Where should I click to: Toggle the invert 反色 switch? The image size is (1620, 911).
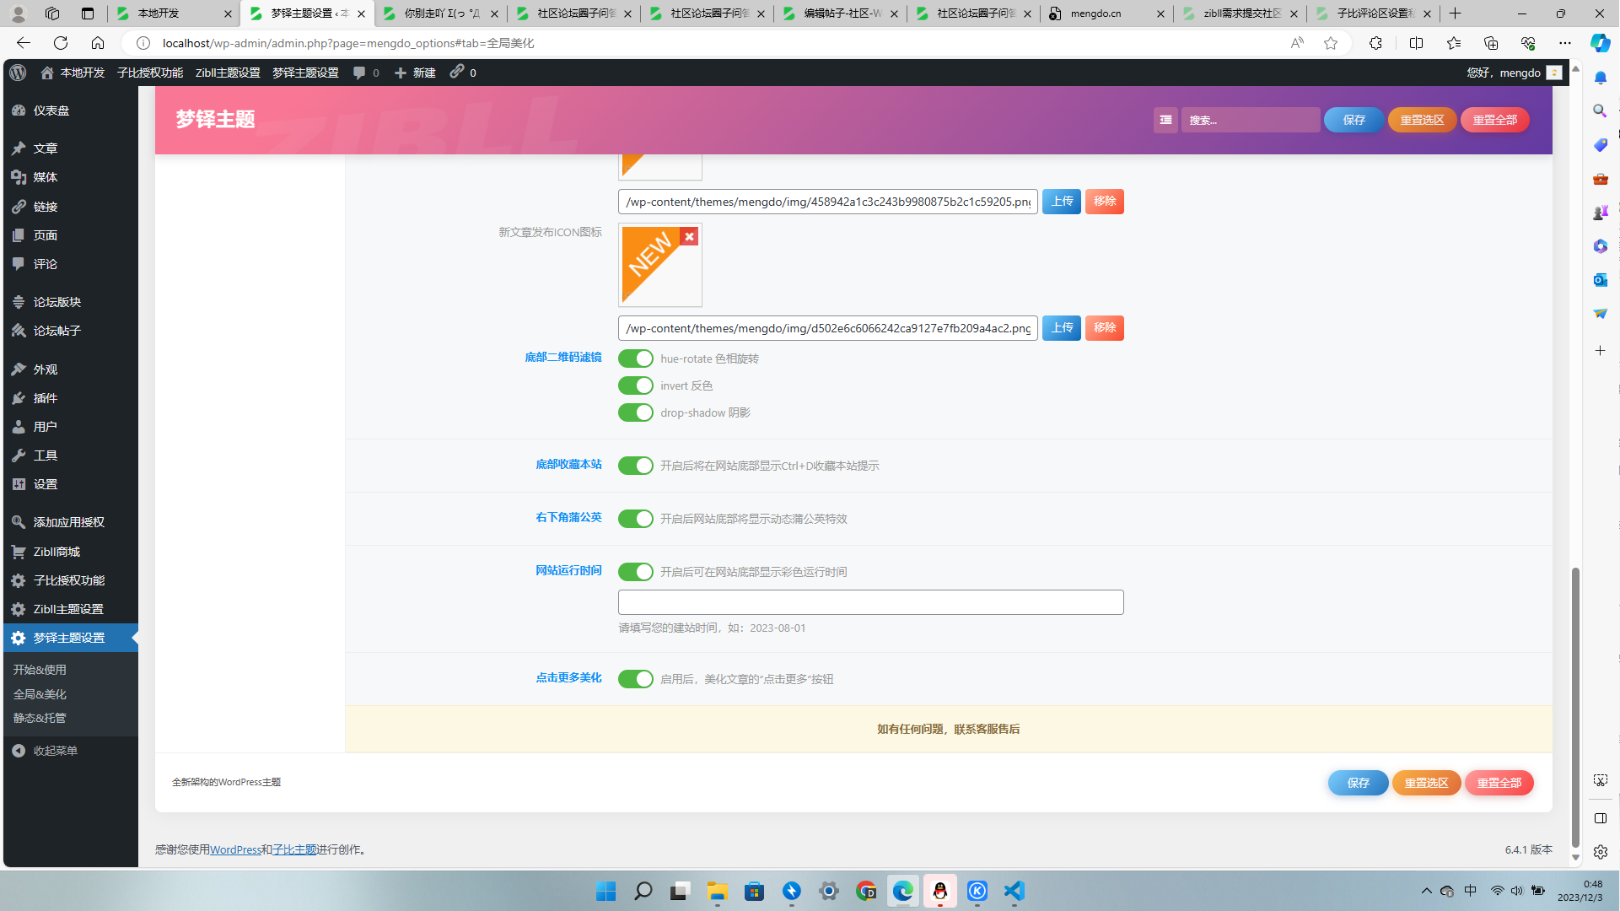[x=635, y=385]
